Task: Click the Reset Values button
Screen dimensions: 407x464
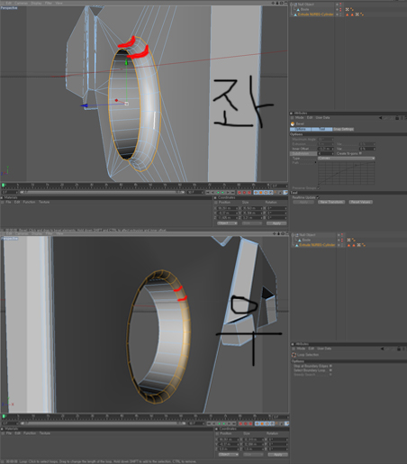Action: coord(360,202)
